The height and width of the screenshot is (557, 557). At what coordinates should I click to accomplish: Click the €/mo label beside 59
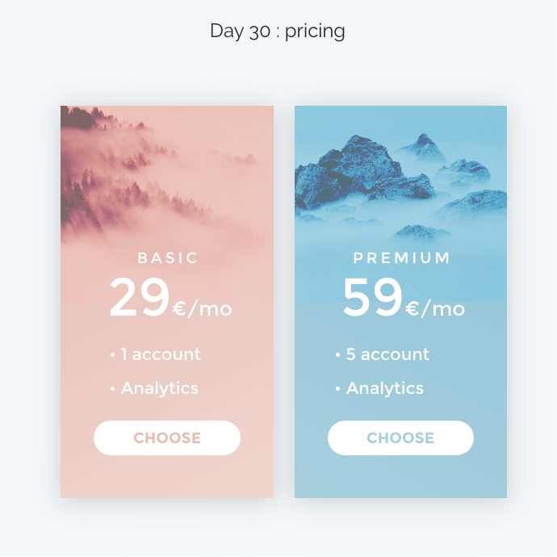(435, 308)
